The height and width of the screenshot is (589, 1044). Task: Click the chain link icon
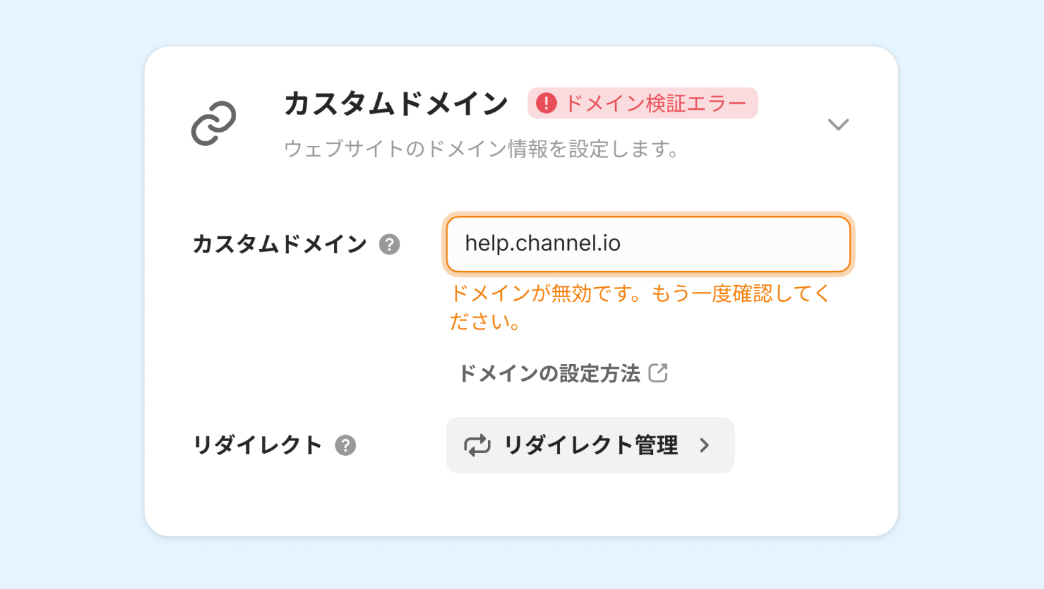tap(213, 124)
